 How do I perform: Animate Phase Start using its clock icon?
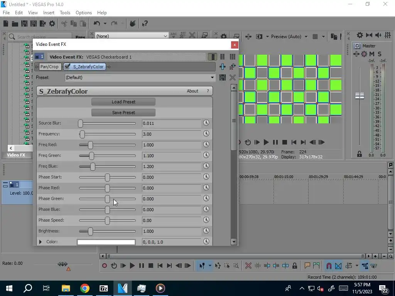(206, 177)
